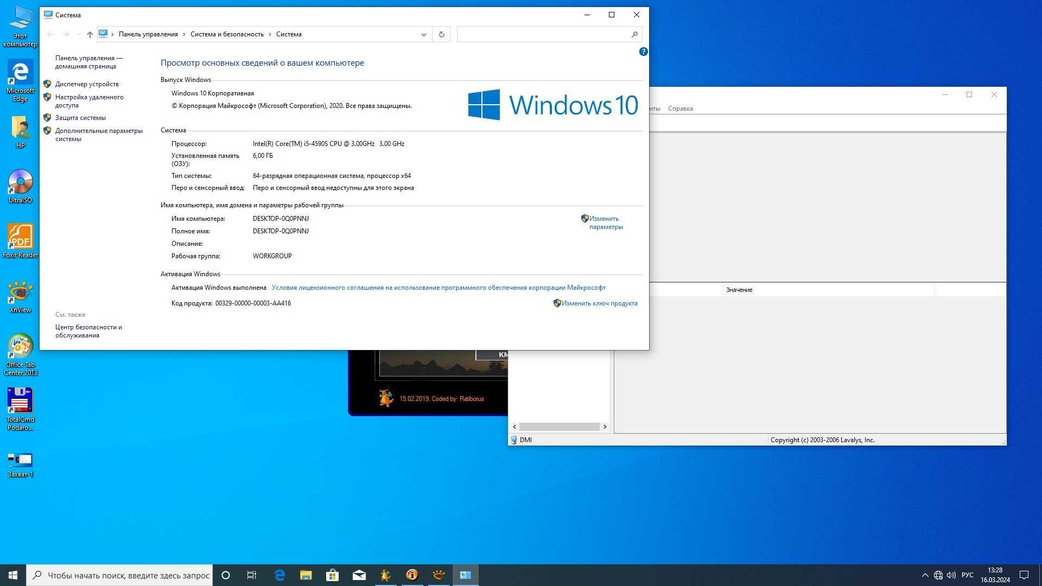Launch UltraISO desktop shortcut
This screenshot has width=1042, height=586.
pos(20,186)
